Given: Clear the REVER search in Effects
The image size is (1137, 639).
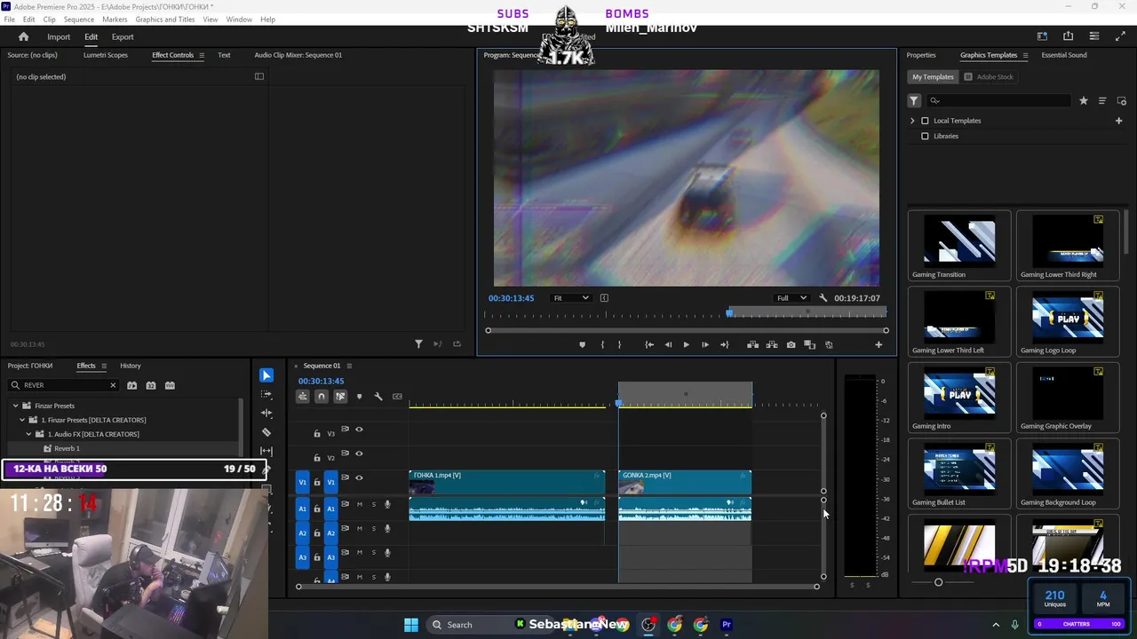Looking at the screenshot, I should [x=113, y=385].
